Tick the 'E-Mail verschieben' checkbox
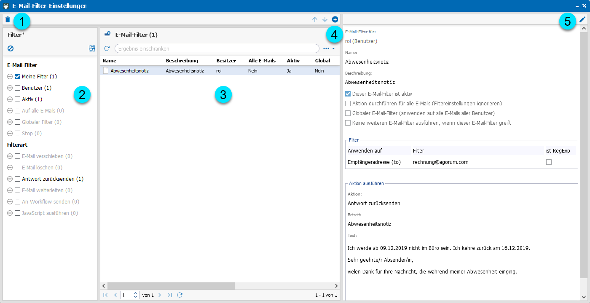This screenshot has width=590, height=303. point(18,156)
